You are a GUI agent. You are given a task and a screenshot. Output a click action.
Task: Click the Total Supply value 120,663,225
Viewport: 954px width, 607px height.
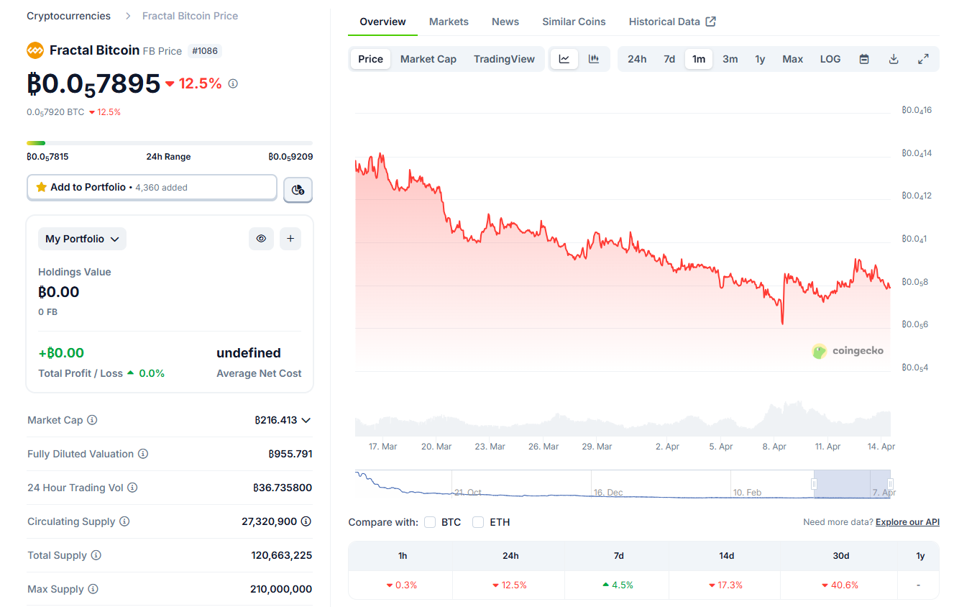click(x=281, y=555)
